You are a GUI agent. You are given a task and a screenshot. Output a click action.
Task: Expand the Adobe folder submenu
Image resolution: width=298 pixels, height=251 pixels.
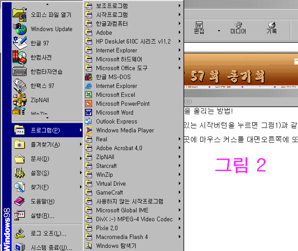[x=134, y=32]
